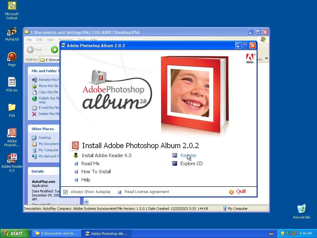Click the keyboard icon on the taskbar
317x238 pixels.
(271, 234)
